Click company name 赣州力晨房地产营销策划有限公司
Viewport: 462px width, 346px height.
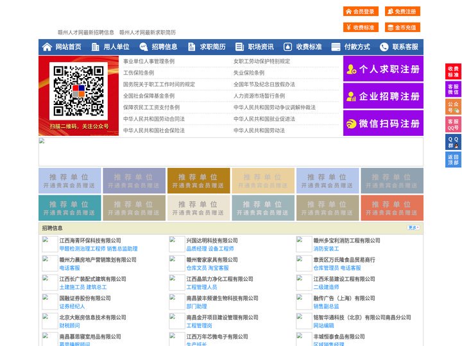[98, 259]
